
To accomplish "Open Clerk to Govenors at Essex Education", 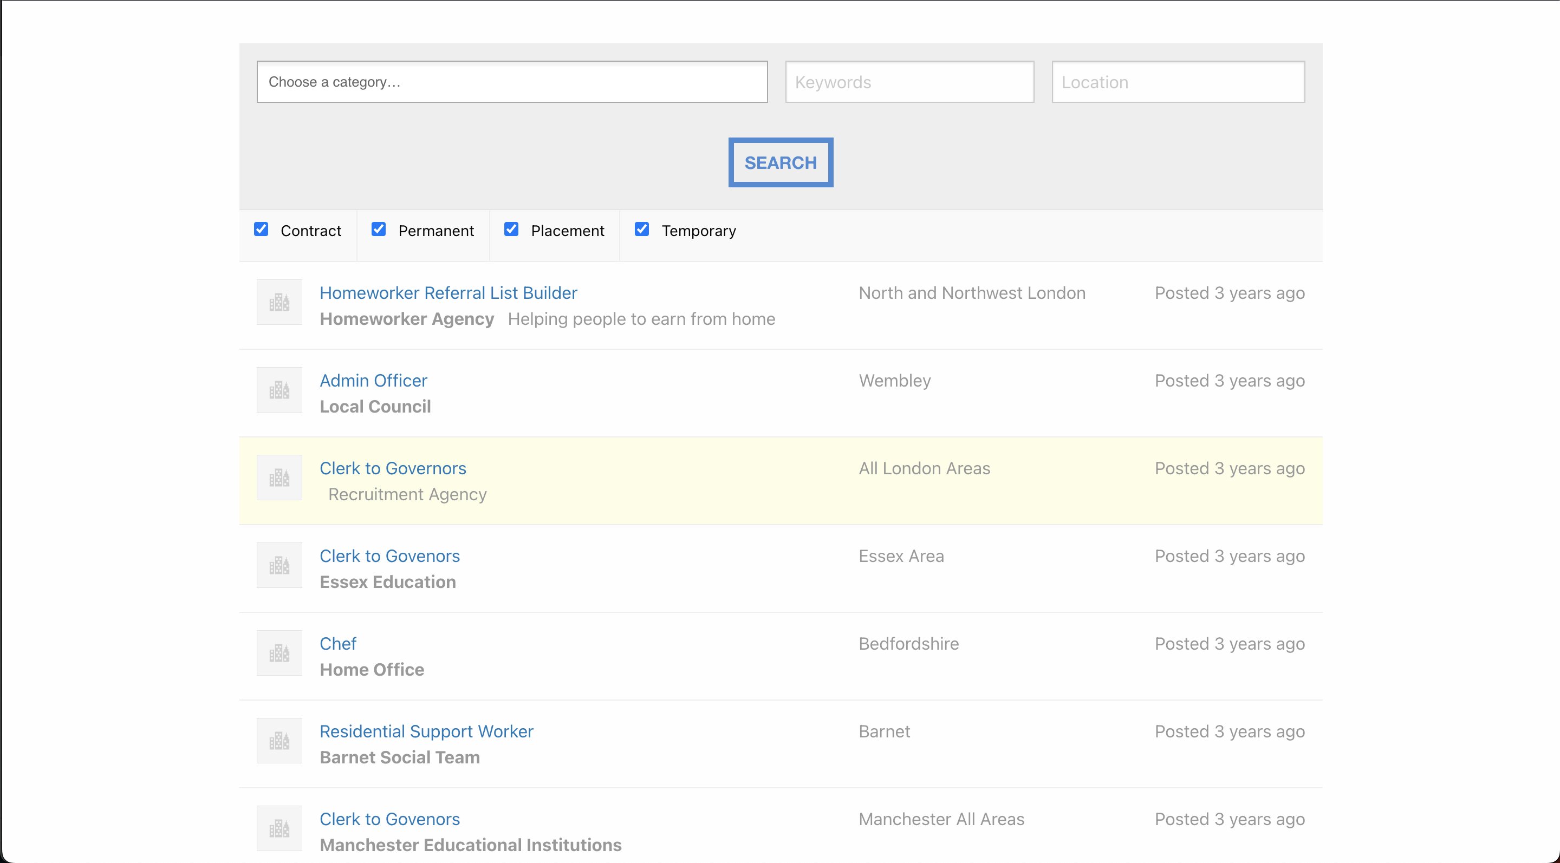I will click(389, 556).
